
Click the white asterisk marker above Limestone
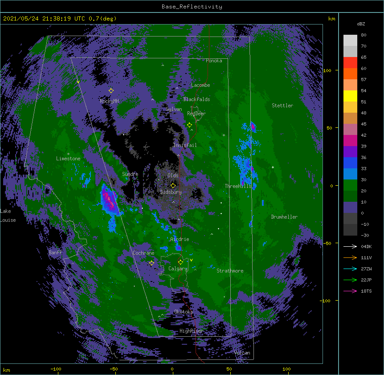pyautogui.click(x=68, y=154)
